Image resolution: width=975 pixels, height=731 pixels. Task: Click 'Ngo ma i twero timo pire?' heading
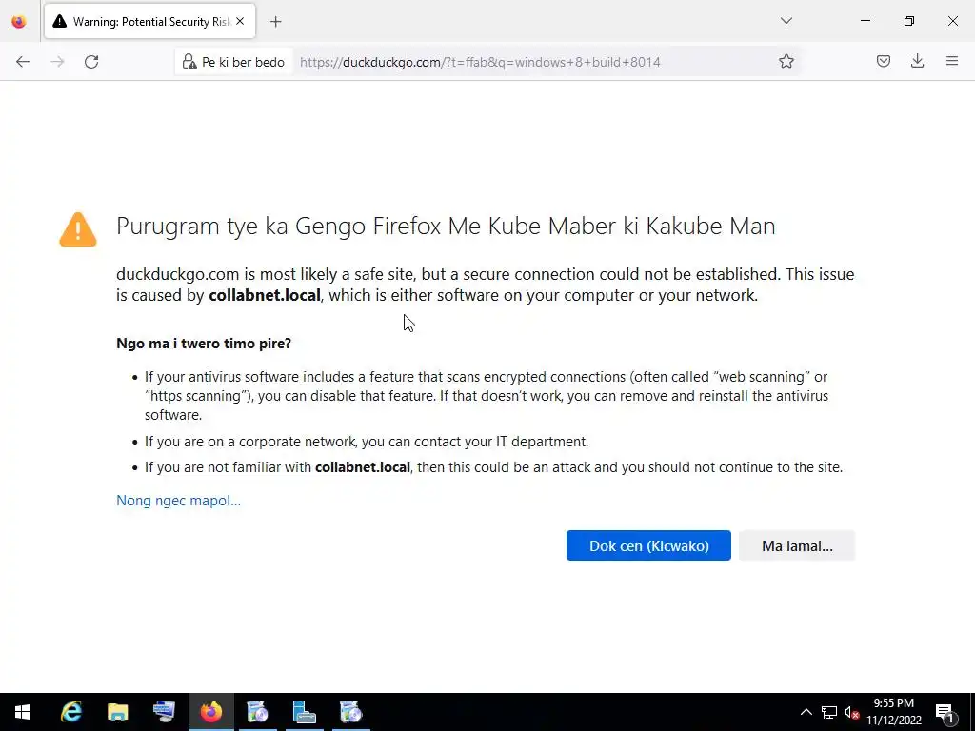[x=204, y=343]
